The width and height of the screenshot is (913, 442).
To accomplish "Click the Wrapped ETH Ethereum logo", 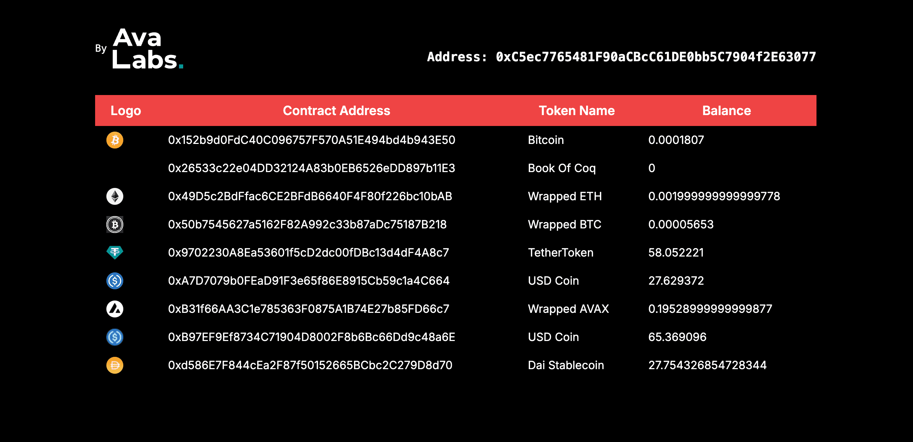I will (115, 196).
